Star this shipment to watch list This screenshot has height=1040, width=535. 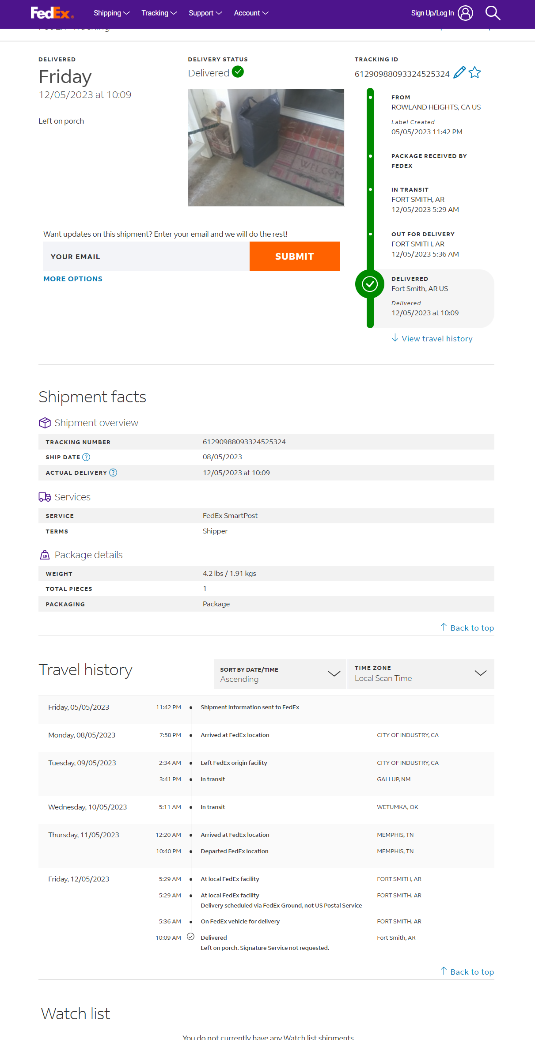[475, 72]
